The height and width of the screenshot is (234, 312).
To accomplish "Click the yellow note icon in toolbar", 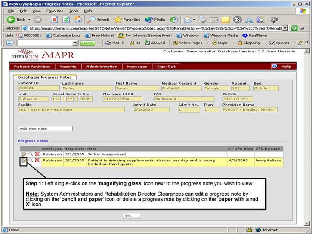I will [x=226, y=19].
